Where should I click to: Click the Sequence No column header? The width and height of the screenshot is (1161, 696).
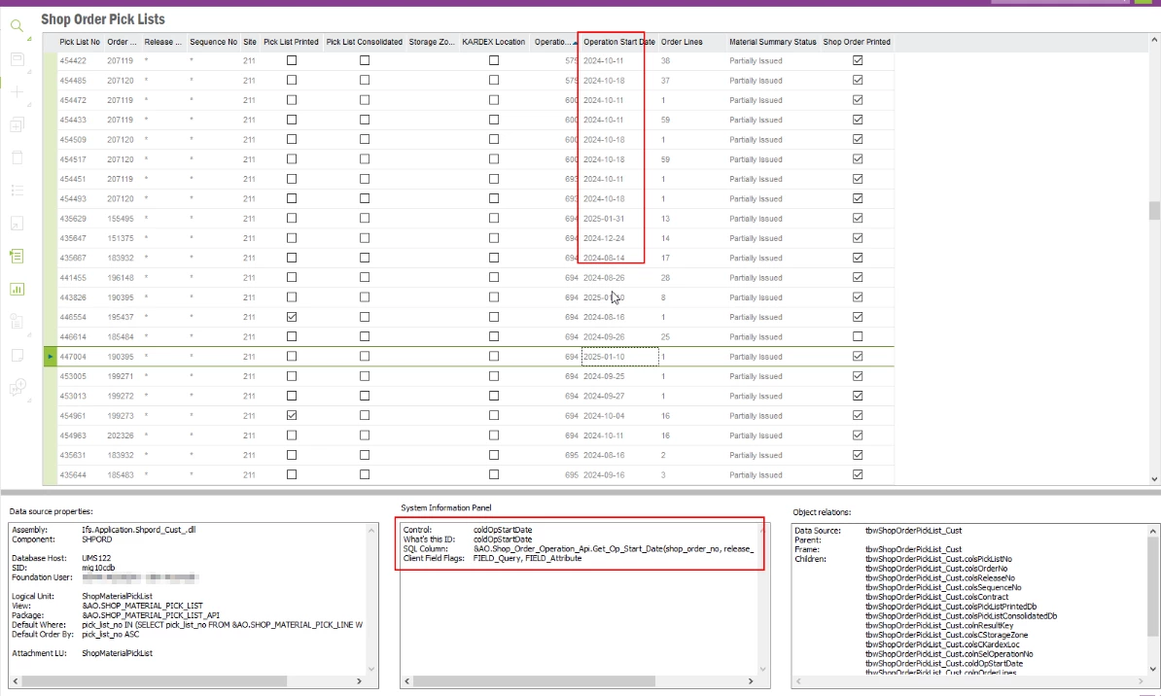click(213, 42)
